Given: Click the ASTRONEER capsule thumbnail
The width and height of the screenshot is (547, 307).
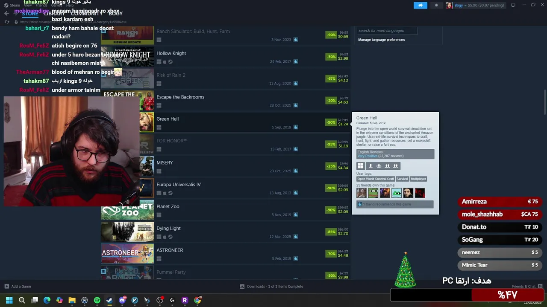Looking at the screenshot, I should [127, 254].
